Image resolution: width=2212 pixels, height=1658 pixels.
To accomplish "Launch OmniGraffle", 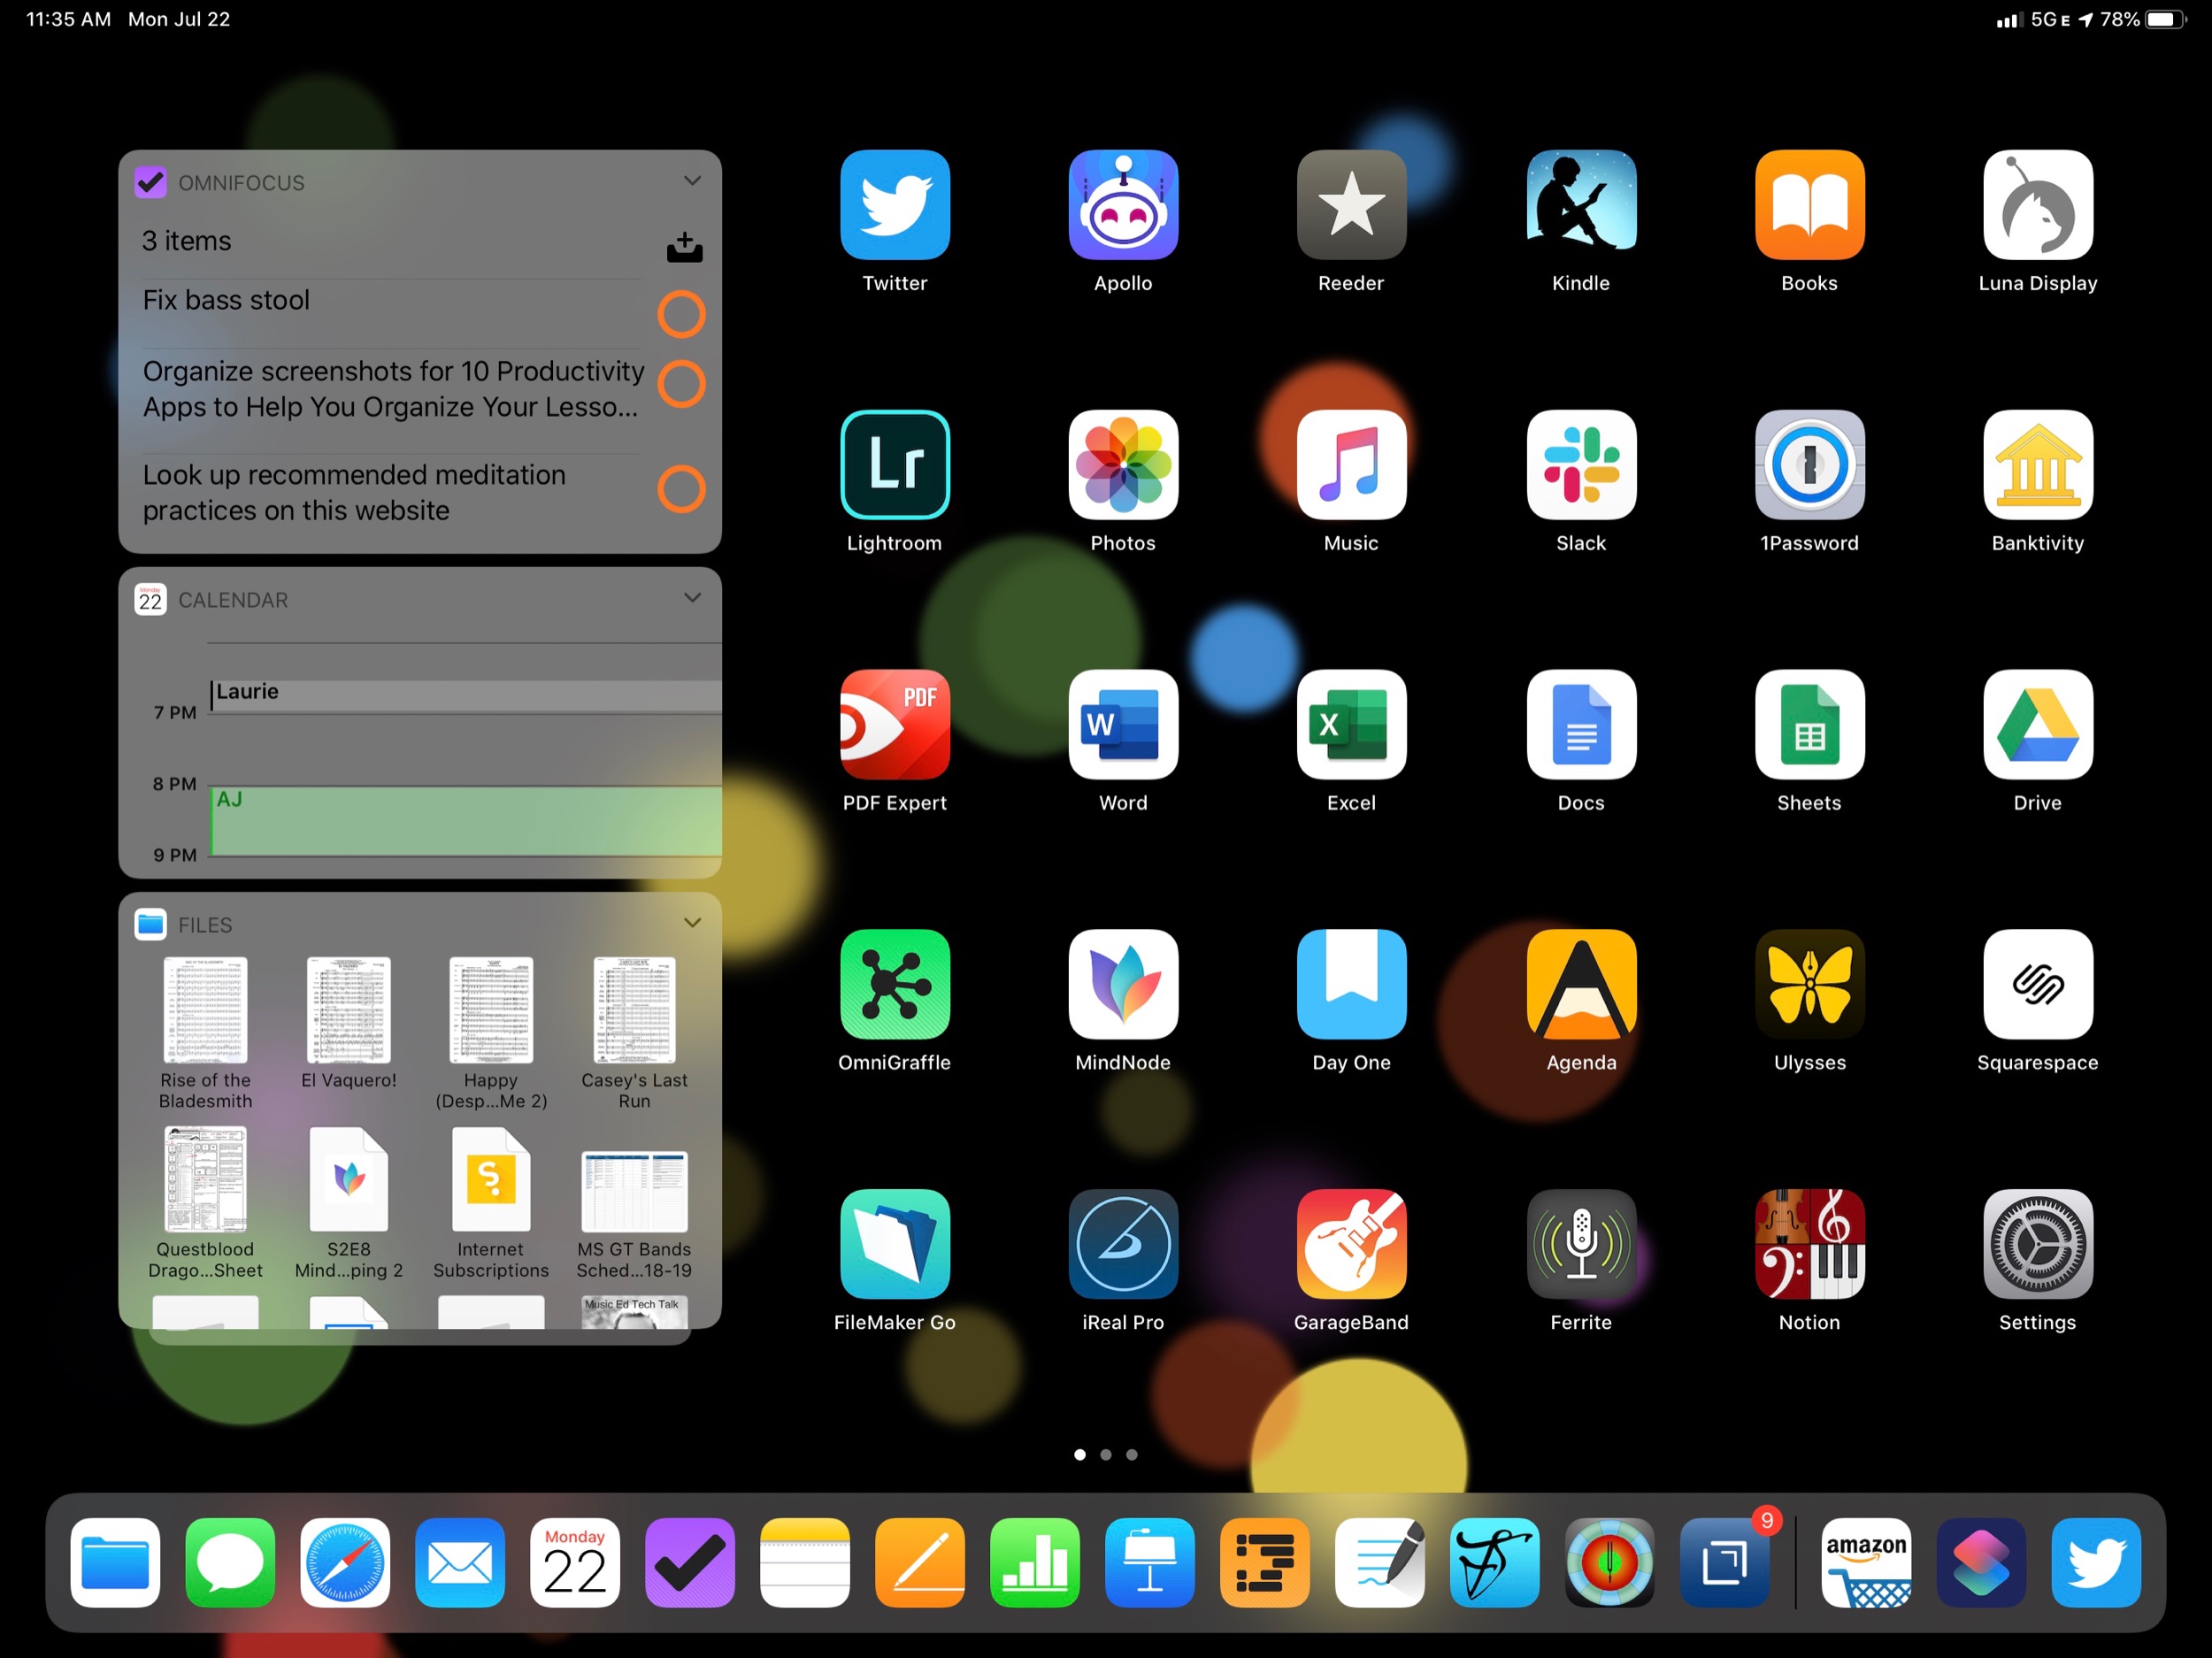I will [894, 985].
